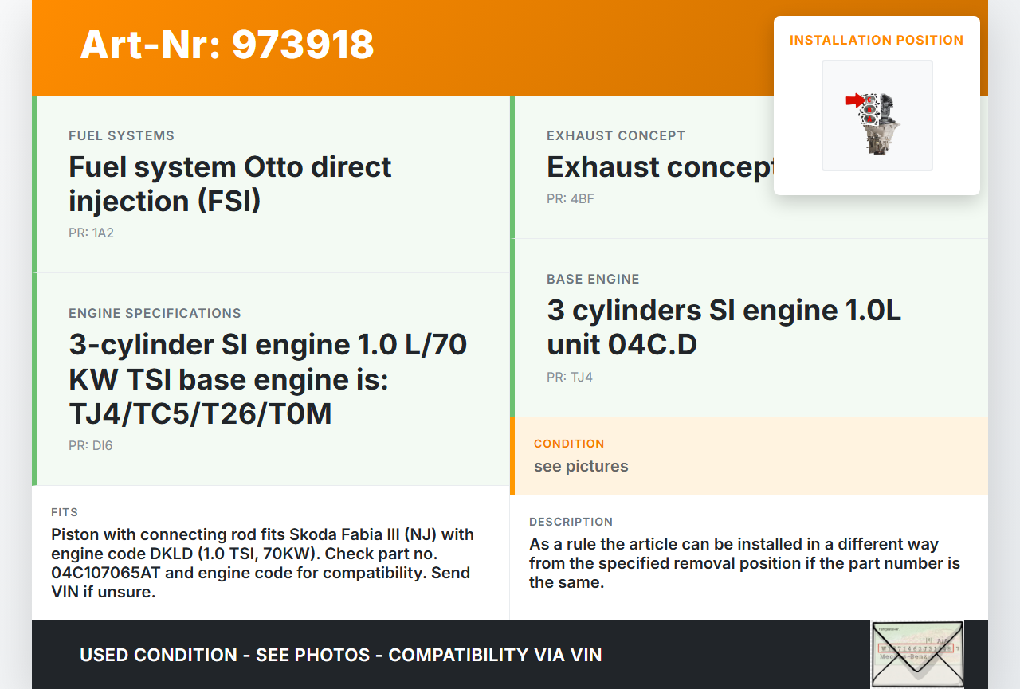This screenshot has height=689, width=1020.
Task: Click the 'DESCRIPTION' section label
Action: (x=571, y=522)
